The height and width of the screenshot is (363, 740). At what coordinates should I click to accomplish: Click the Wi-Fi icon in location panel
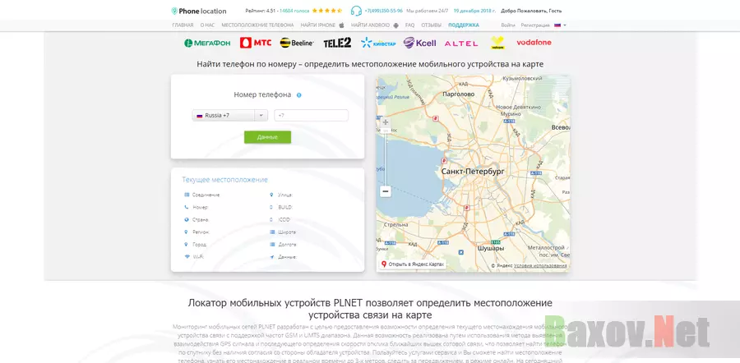tap(187, 257)
